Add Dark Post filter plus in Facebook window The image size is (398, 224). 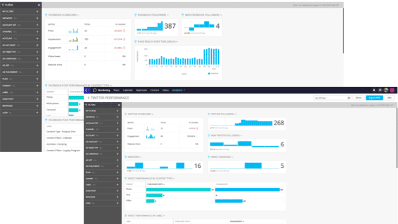37,99
